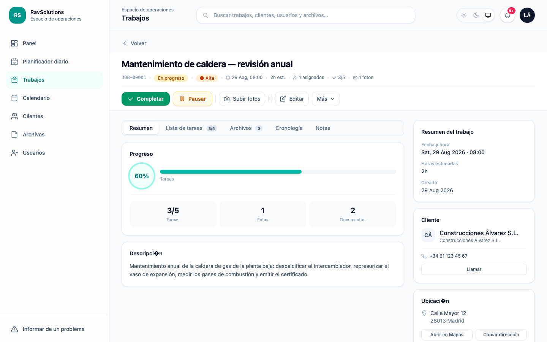547x342 pixels.
Task: Click the green Completar button
Action: click(145, 99)
